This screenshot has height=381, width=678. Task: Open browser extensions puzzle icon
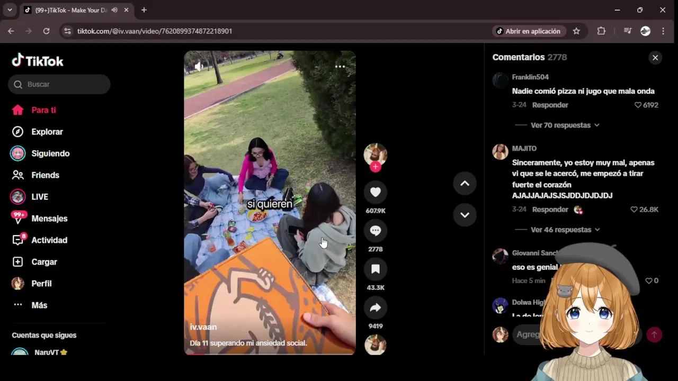[601, 31]
